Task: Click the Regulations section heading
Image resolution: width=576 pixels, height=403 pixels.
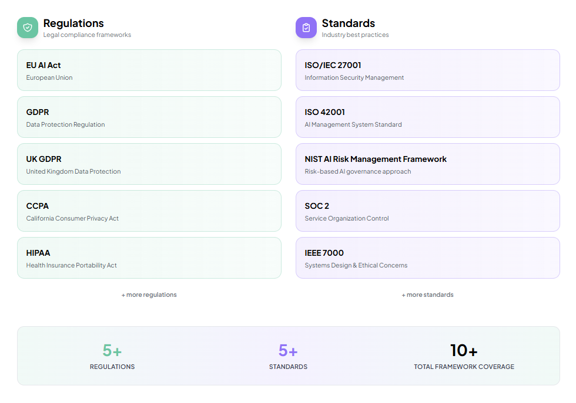Action: coord(73,23)
